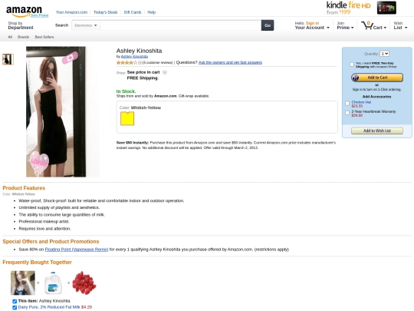Select the Best Sellers tab
This screenshot has height=311, width=414.
[x=44, y=37]
